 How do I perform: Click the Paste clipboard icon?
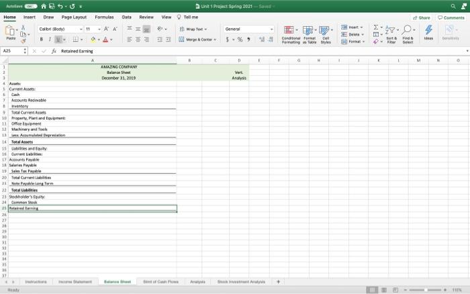10,31
